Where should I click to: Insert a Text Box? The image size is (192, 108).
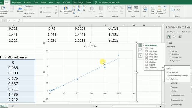153,10
